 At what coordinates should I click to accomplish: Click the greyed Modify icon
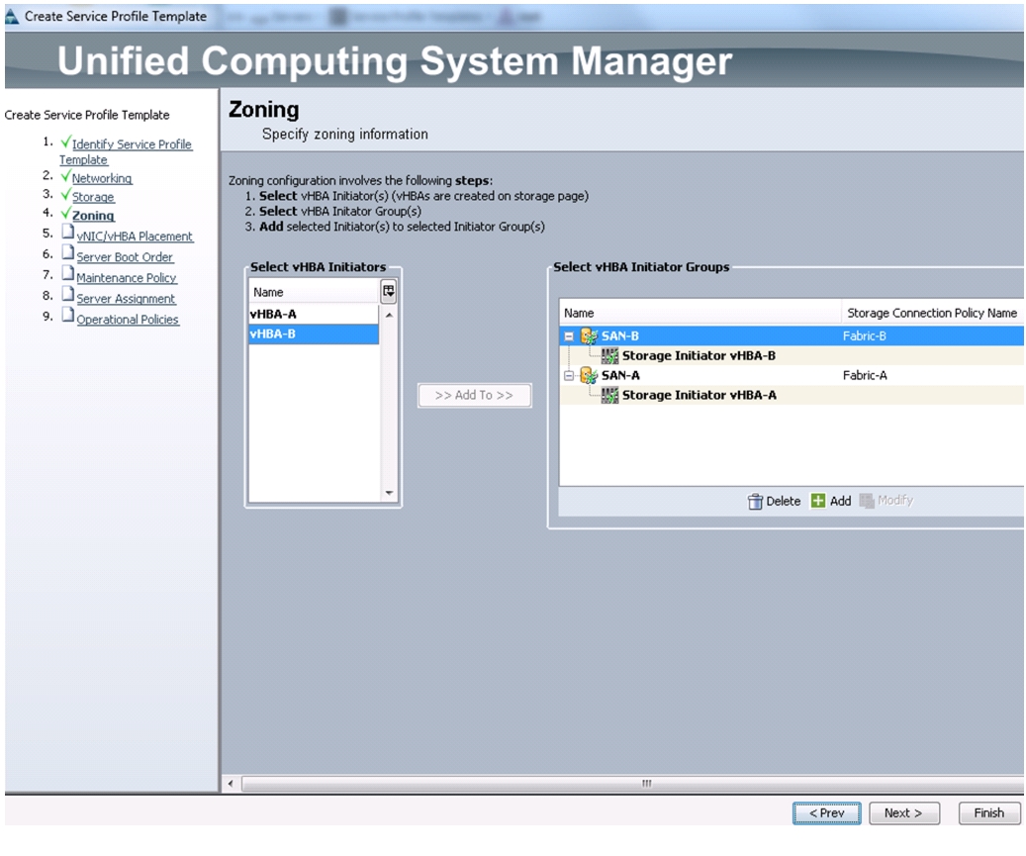pos(867,501)
